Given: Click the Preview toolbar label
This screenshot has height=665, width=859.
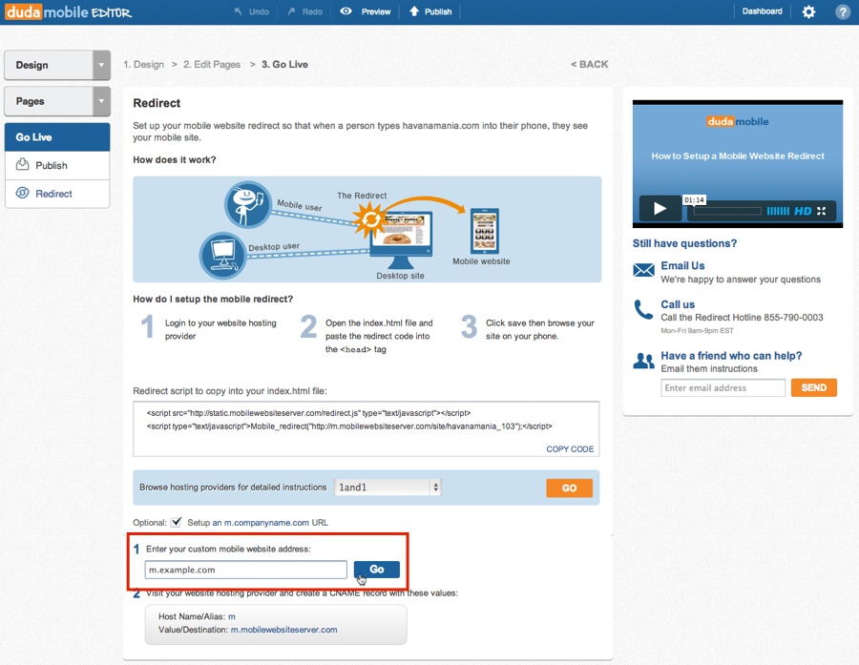Looking at the screenshot, I should pos(376,11).
